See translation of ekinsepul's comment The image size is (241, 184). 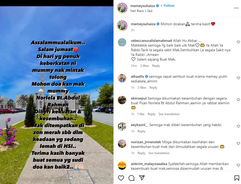tap(169, 114)
